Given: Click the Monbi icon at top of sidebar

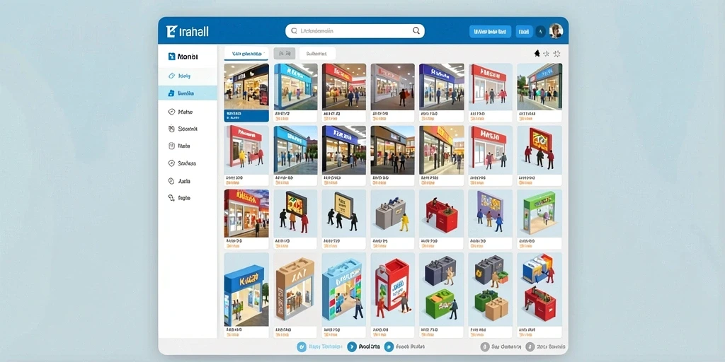Looking at the screenshot, I should click(171, 57).
